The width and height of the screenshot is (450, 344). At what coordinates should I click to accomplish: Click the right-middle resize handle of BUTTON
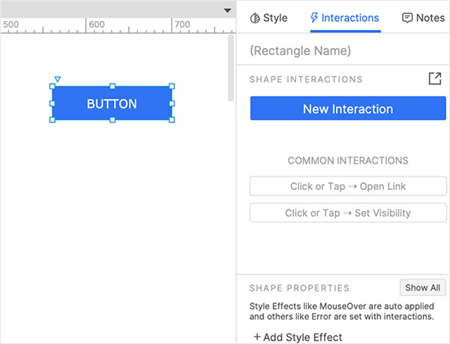point(172,104)
